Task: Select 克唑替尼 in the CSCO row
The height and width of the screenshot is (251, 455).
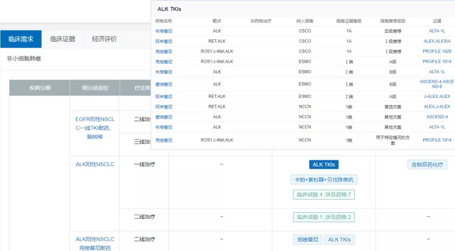Action: point(164,51)
